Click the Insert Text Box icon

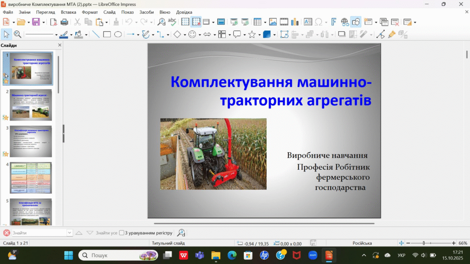(x=308, y=22)
